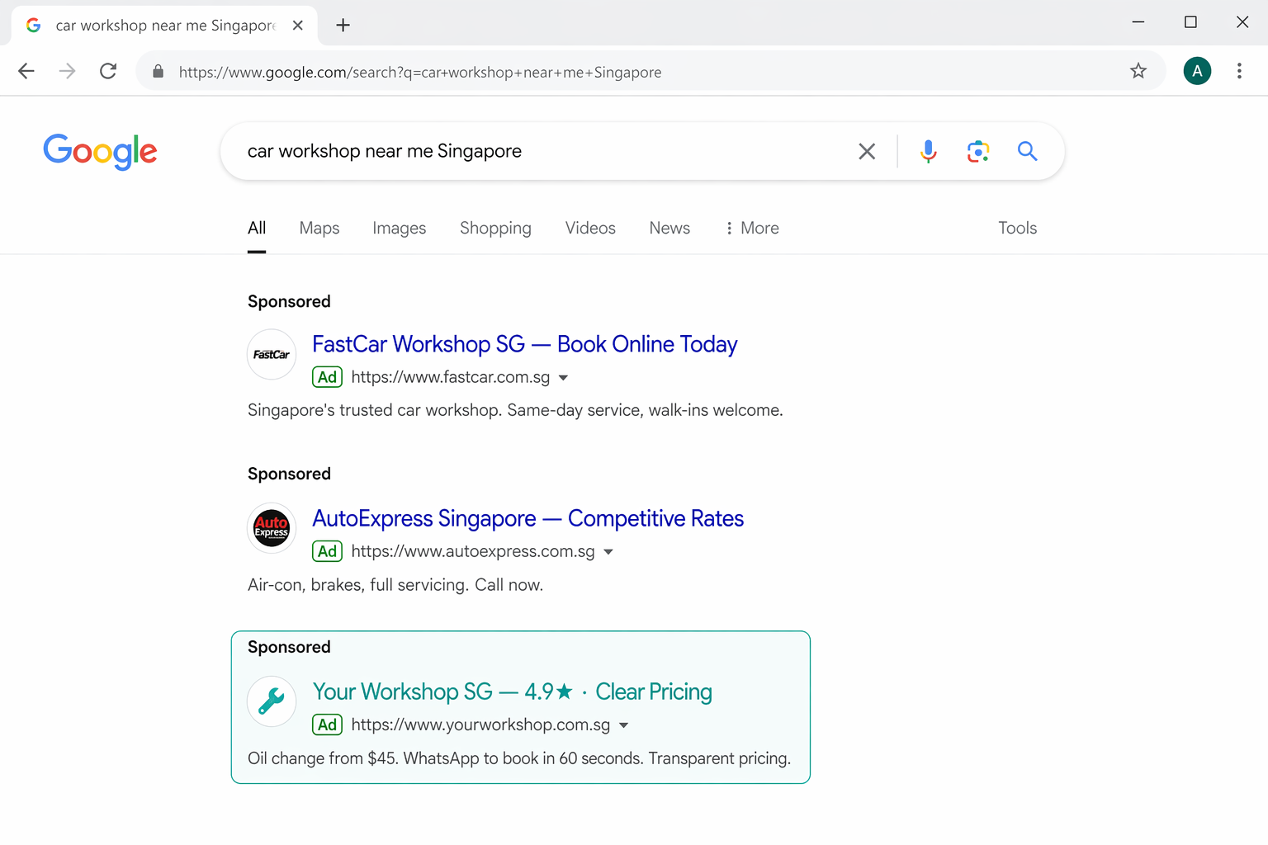Reload the current page

pos(107,71)
